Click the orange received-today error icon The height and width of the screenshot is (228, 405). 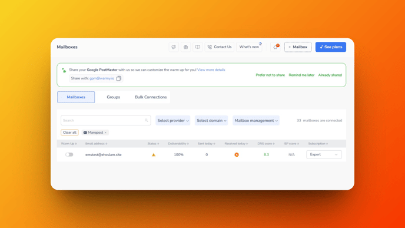point(237,154)
